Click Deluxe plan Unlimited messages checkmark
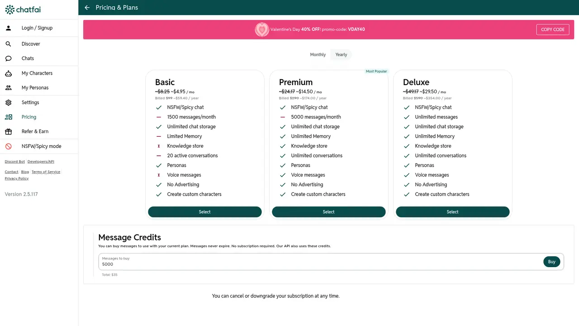The height and width of the screenshot is (326, 579). 407,117
